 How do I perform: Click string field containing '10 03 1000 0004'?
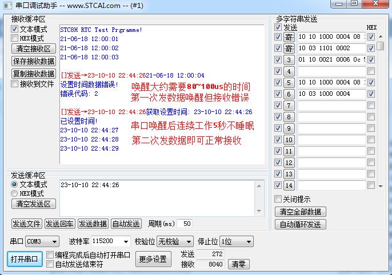coord(331,94)
